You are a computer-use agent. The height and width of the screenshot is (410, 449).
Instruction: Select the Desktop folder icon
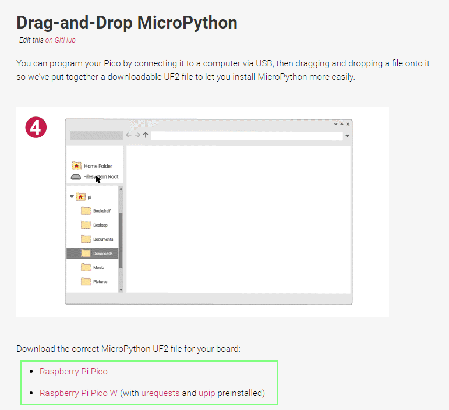pyautogui.click(x=86, y=225)
